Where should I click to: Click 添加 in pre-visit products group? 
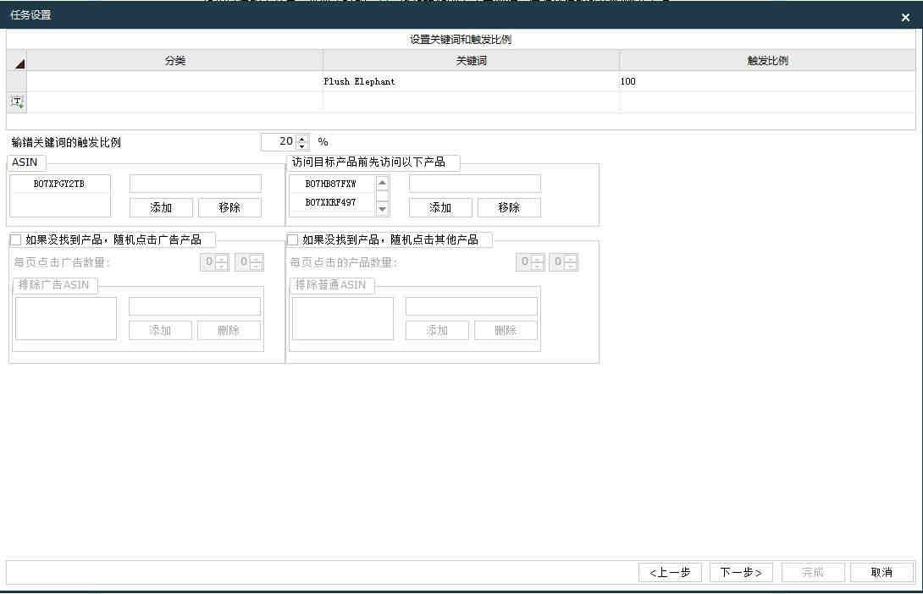[440, 207]
